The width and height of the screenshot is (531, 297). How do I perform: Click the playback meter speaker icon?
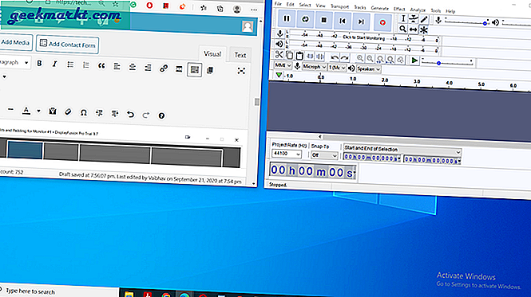click(279, 44)
